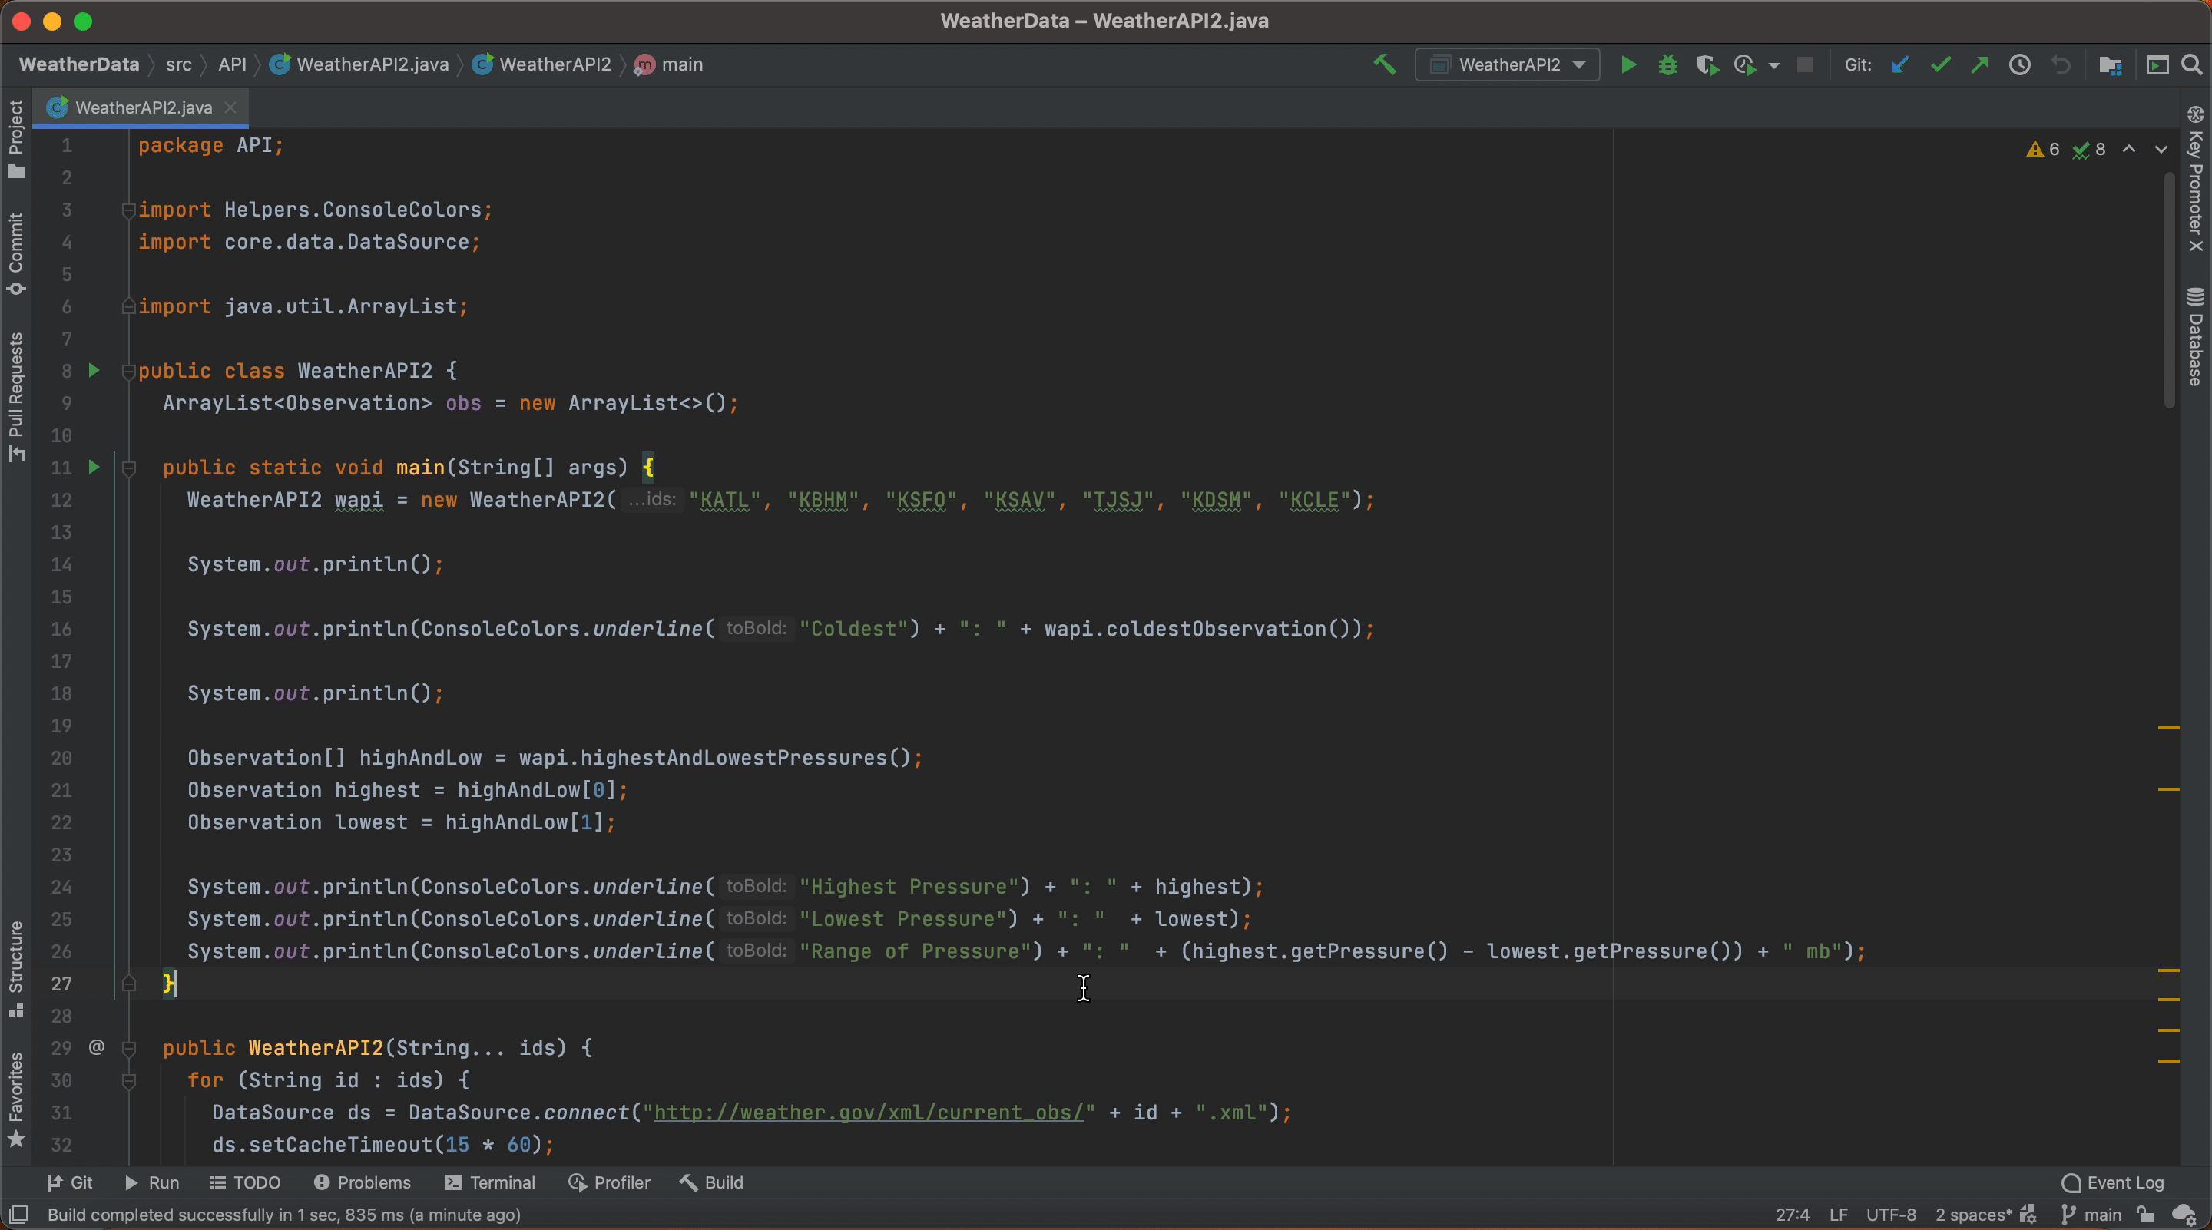Open Git history clock icon
This screenshot has height=1230, width=2212.
2020,65
